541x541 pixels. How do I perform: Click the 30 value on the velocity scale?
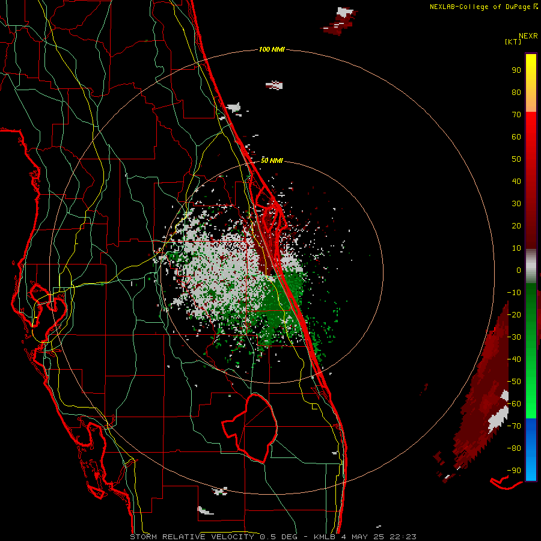[x=516, y=204]
